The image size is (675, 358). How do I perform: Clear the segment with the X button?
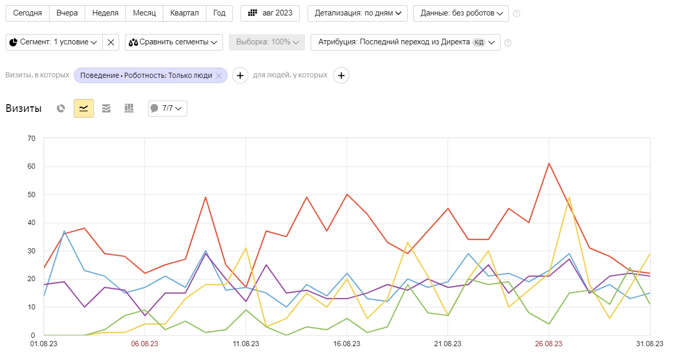point(111,42)
